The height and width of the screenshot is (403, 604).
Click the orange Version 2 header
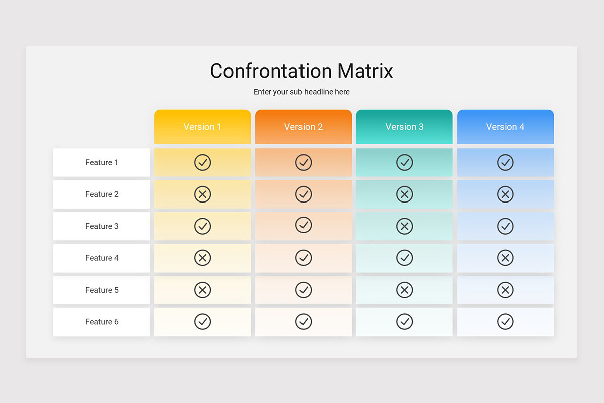[304, 127]
